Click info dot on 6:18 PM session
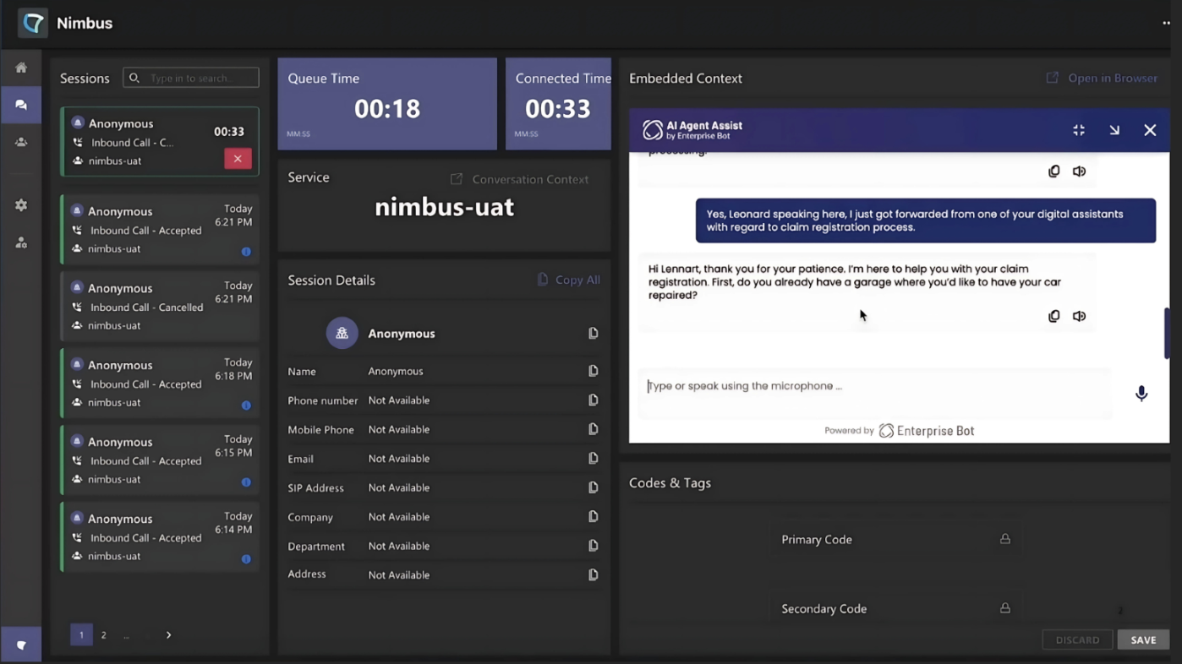This screenshot has height=664, width=1182. coord(246,405)
